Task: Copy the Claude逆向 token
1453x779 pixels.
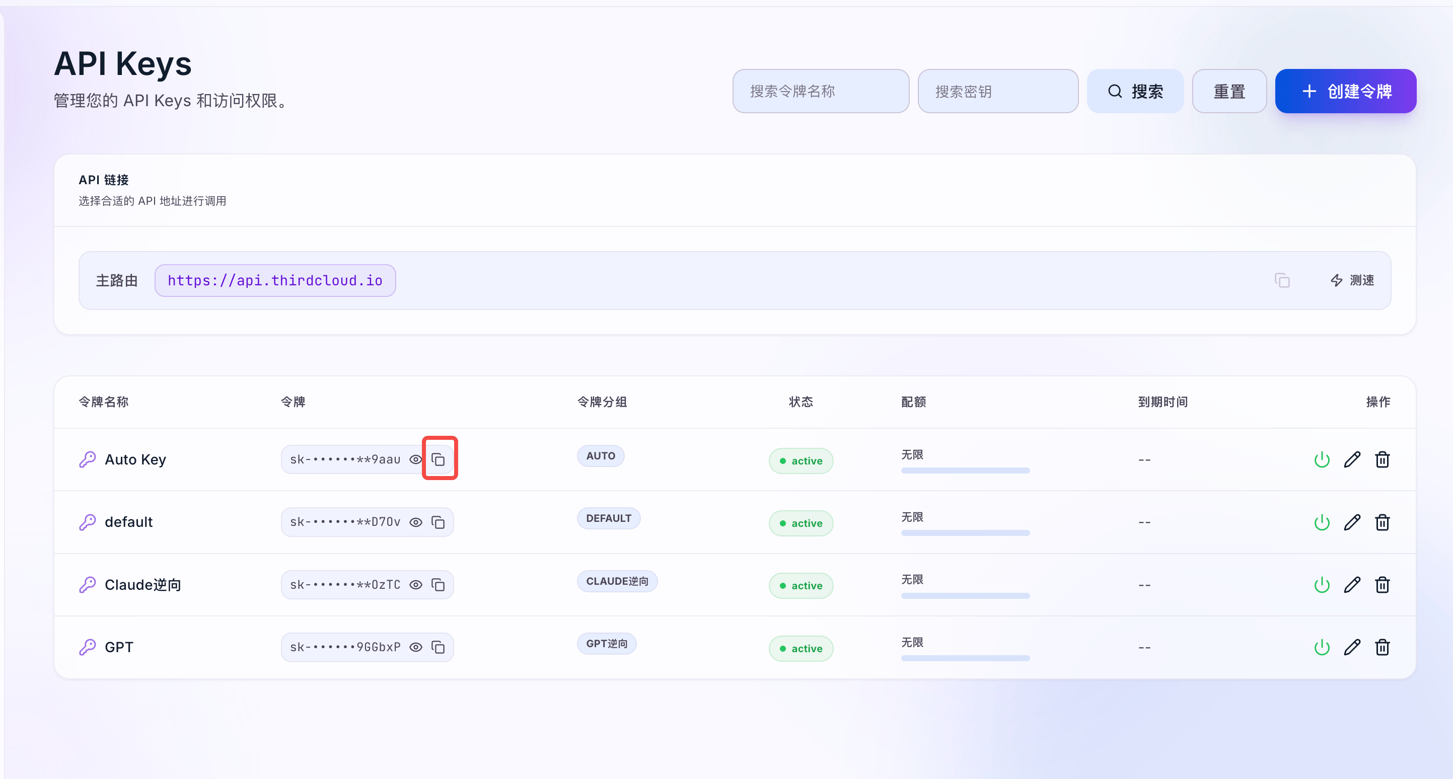Action: 439,585
